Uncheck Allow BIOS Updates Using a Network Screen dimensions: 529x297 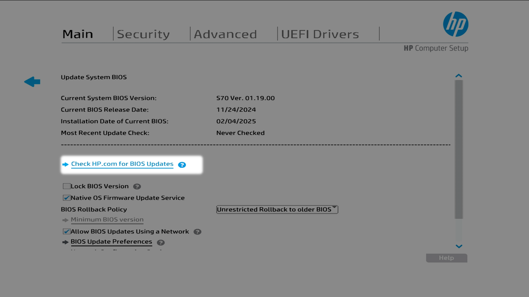coord(66,232)
